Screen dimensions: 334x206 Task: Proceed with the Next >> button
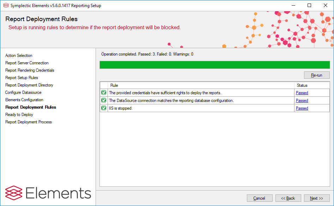(x=317, y=198)
